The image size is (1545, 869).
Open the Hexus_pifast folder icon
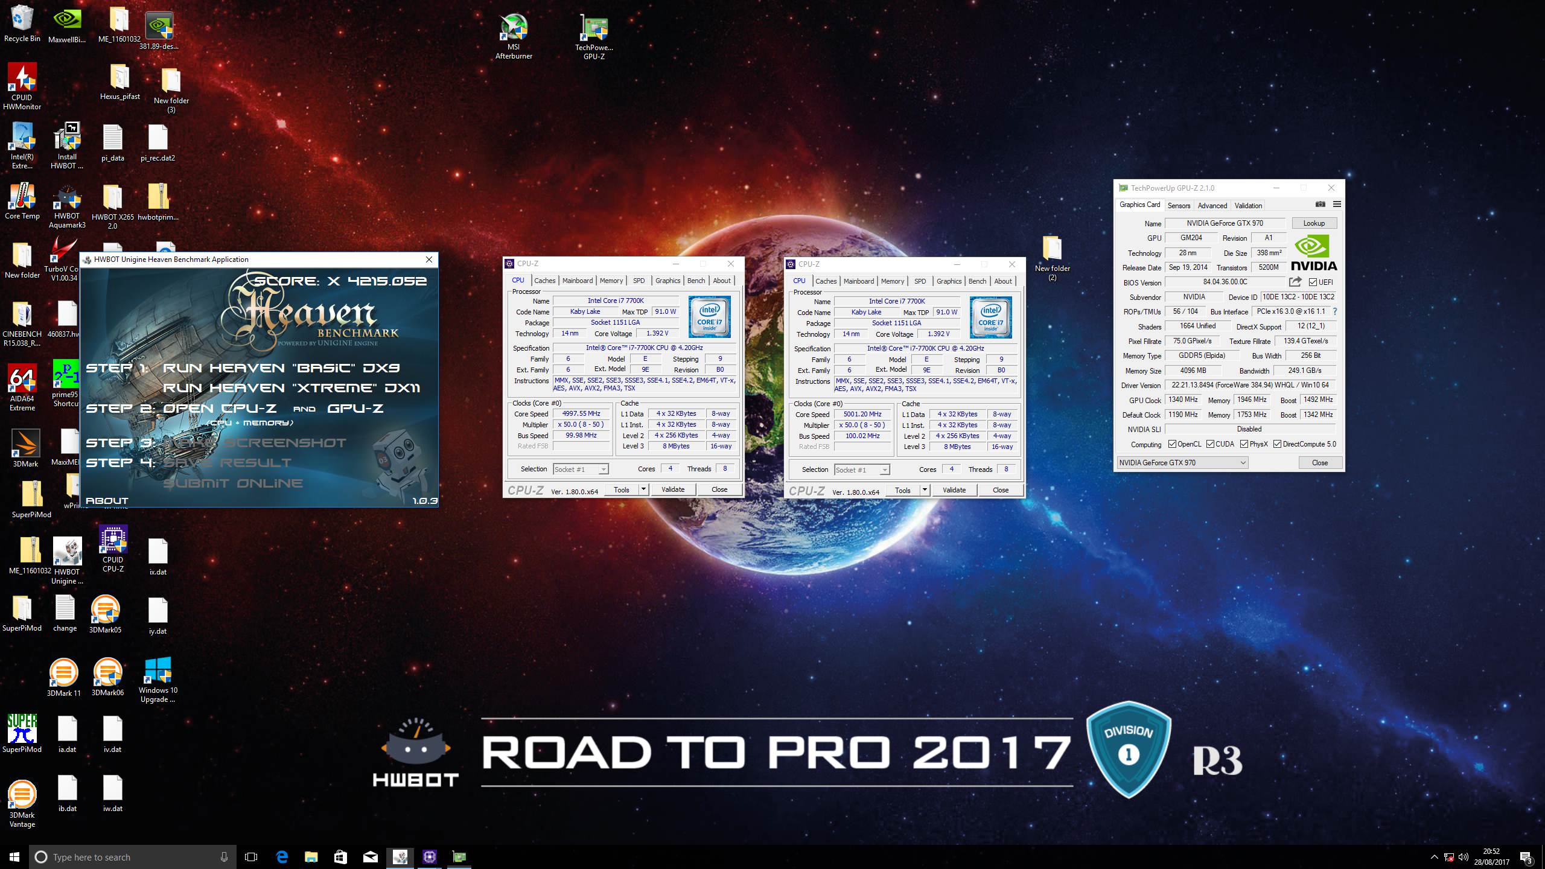(x=119, y=82)
